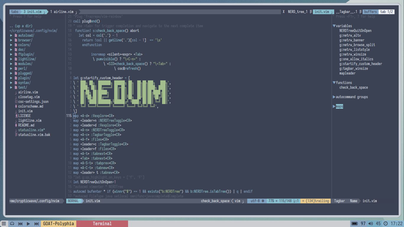Expand the autoload/ folder
The width and height of the screenshot is (404, 227).
(11, 35)
